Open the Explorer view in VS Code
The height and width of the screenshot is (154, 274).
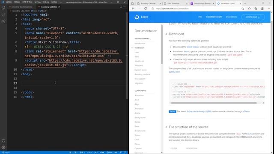click(x=3, y=8)
